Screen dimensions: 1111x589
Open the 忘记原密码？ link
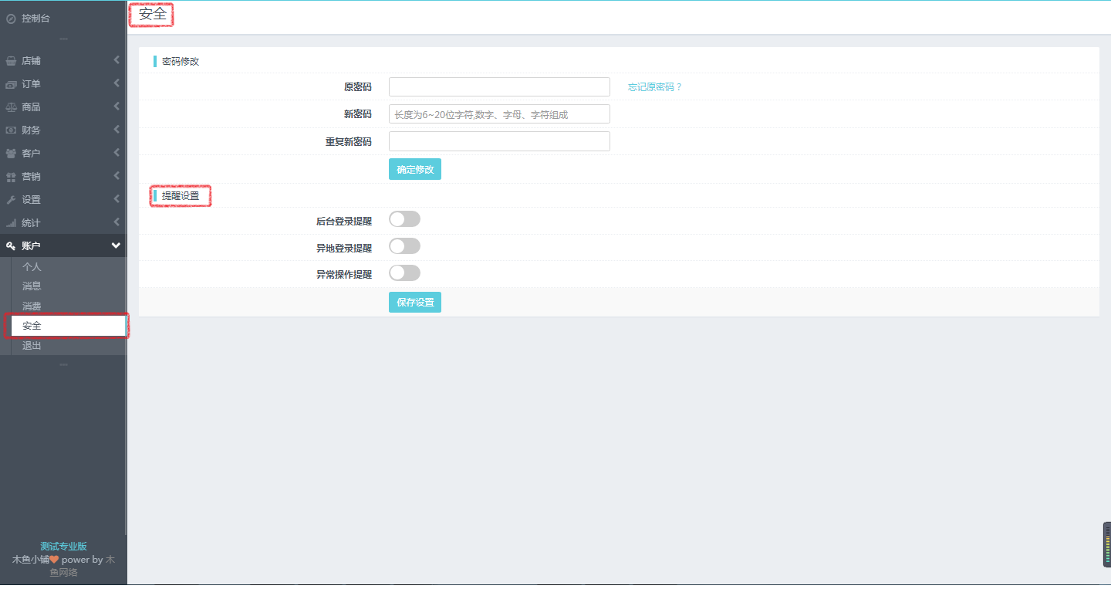point(655,87)
